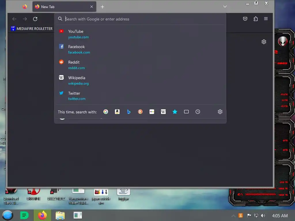Click the Firefox taskbar icon
This screenshot has height=221, width=295.
[42, 215]
